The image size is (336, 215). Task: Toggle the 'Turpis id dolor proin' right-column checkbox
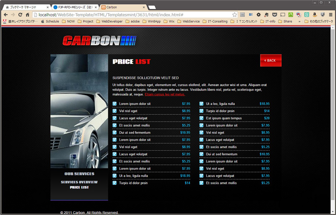coord(202,111)
